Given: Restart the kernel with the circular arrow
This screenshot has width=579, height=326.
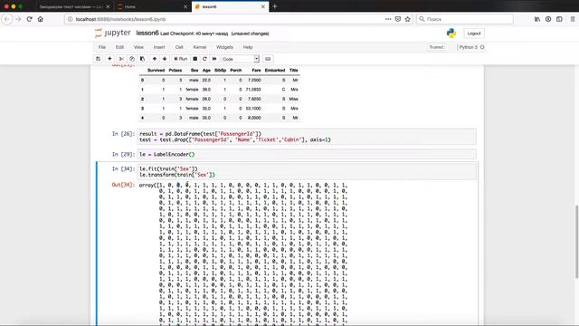Looking at the screenshot, I should click(x=204, y=59).
